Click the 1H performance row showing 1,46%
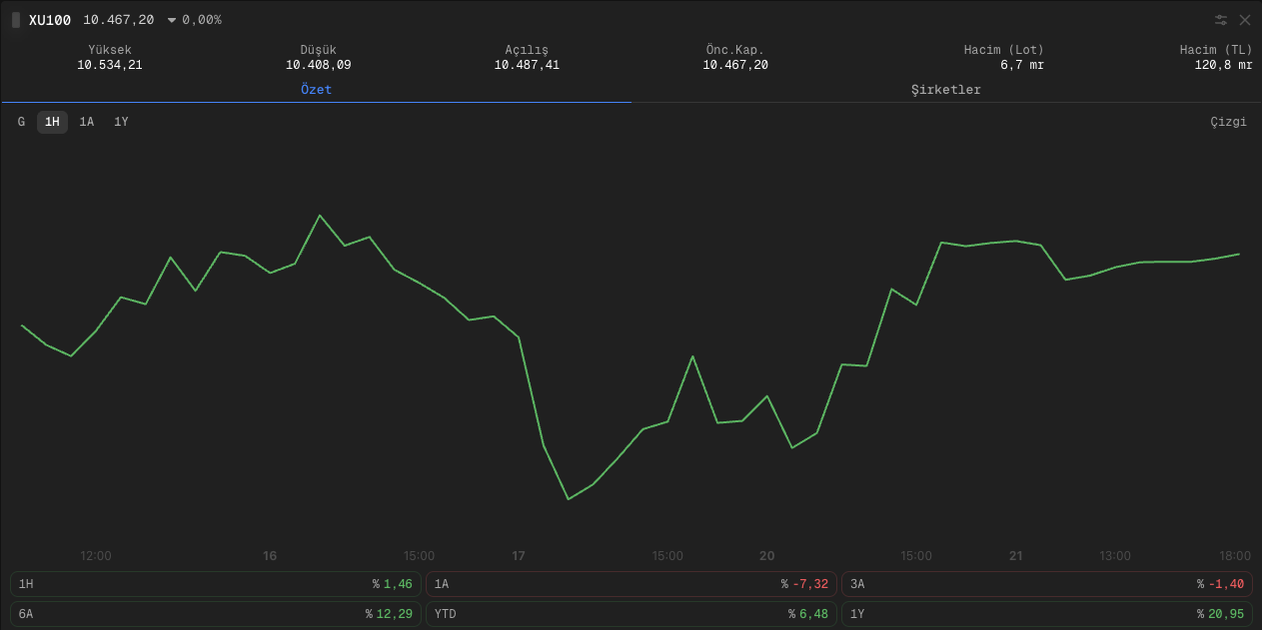The width and height of the screenshot is (1262, 630). click(x=213, y=584)
